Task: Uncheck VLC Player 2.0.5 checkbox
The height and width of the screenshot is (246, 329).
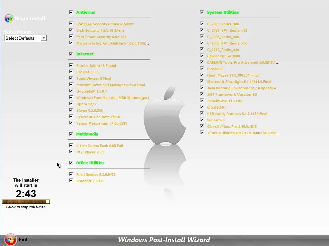Action: point(71,152)
